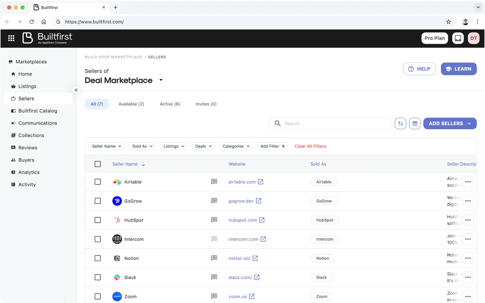The image size is (485, 303).
Task: Switch to the Active (6) tab
Action: click(x=170, y=104)
